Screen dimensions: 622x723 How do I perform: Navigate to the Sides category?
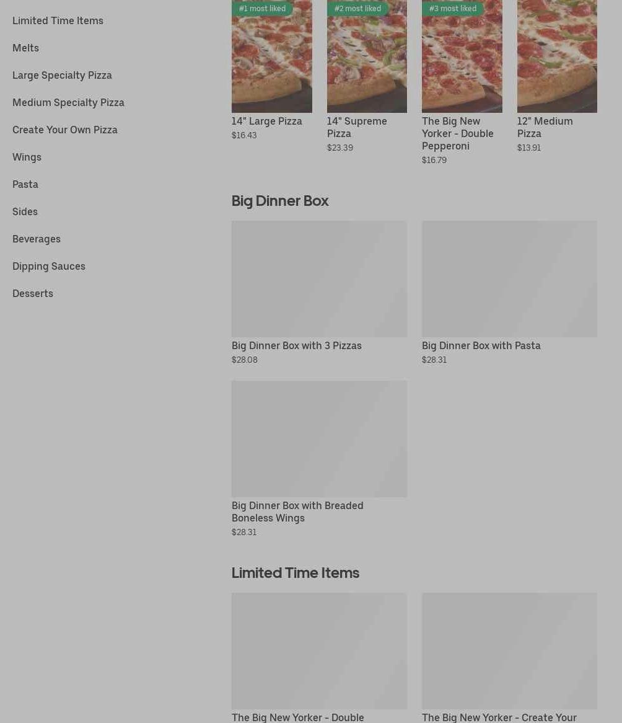tap(25, 211)
